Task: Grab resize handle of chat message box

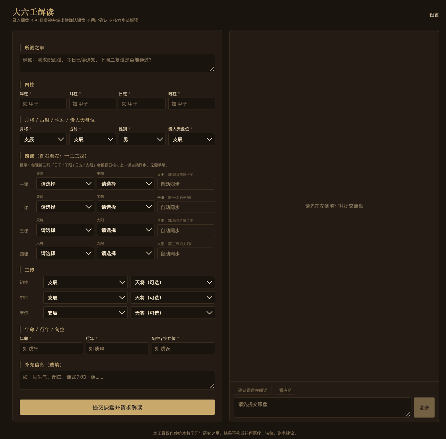Action: (x=408, y=414)
